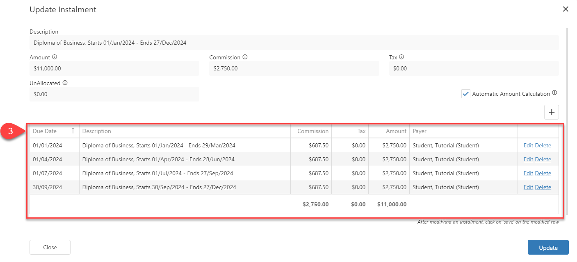
Task: Edit the 01/01/2024 instalment row
Action: (x=528, y=145)
